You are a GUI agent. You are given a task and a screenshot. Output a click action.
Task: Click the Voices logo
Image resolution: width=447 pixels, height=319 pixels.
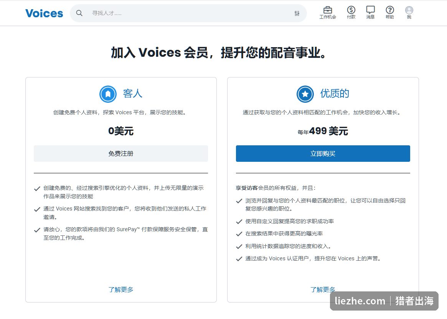44,13
